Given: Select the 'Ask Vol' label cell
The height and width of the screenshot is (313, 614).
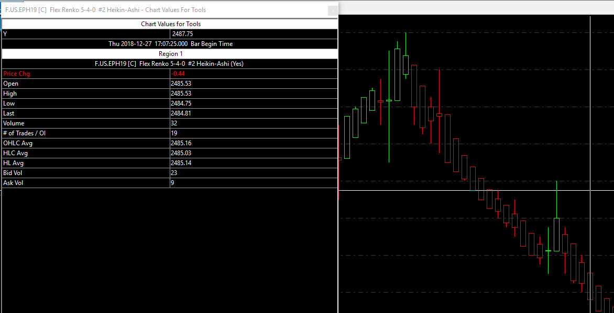Looking at the screenshot, I should (86, 182).
